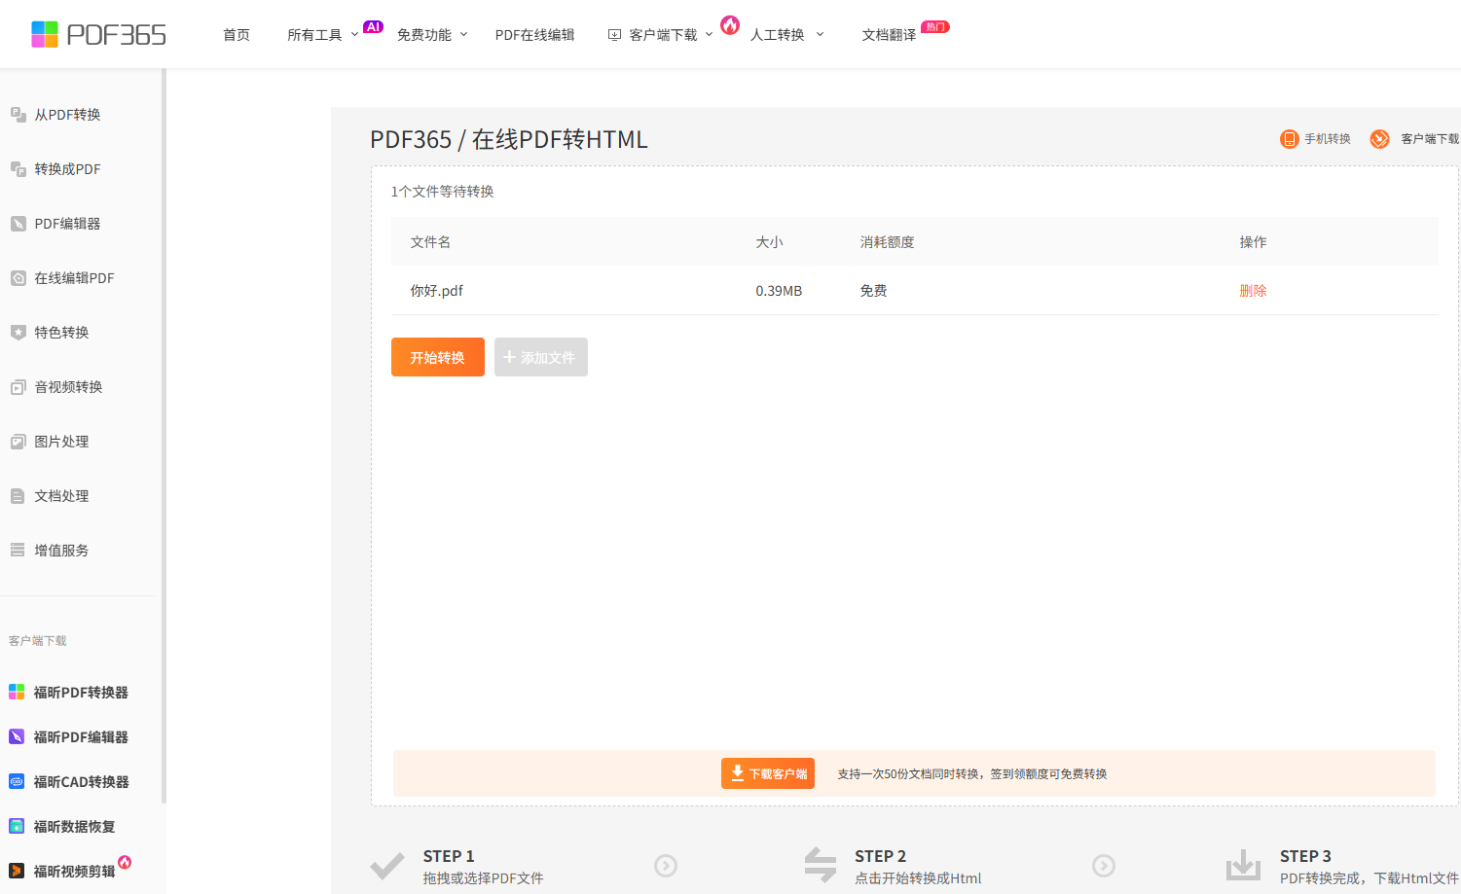Screen dimensions: 1461x894
Task: Open 福昕PDF转换器 download link
Action: tap(81, 693)
